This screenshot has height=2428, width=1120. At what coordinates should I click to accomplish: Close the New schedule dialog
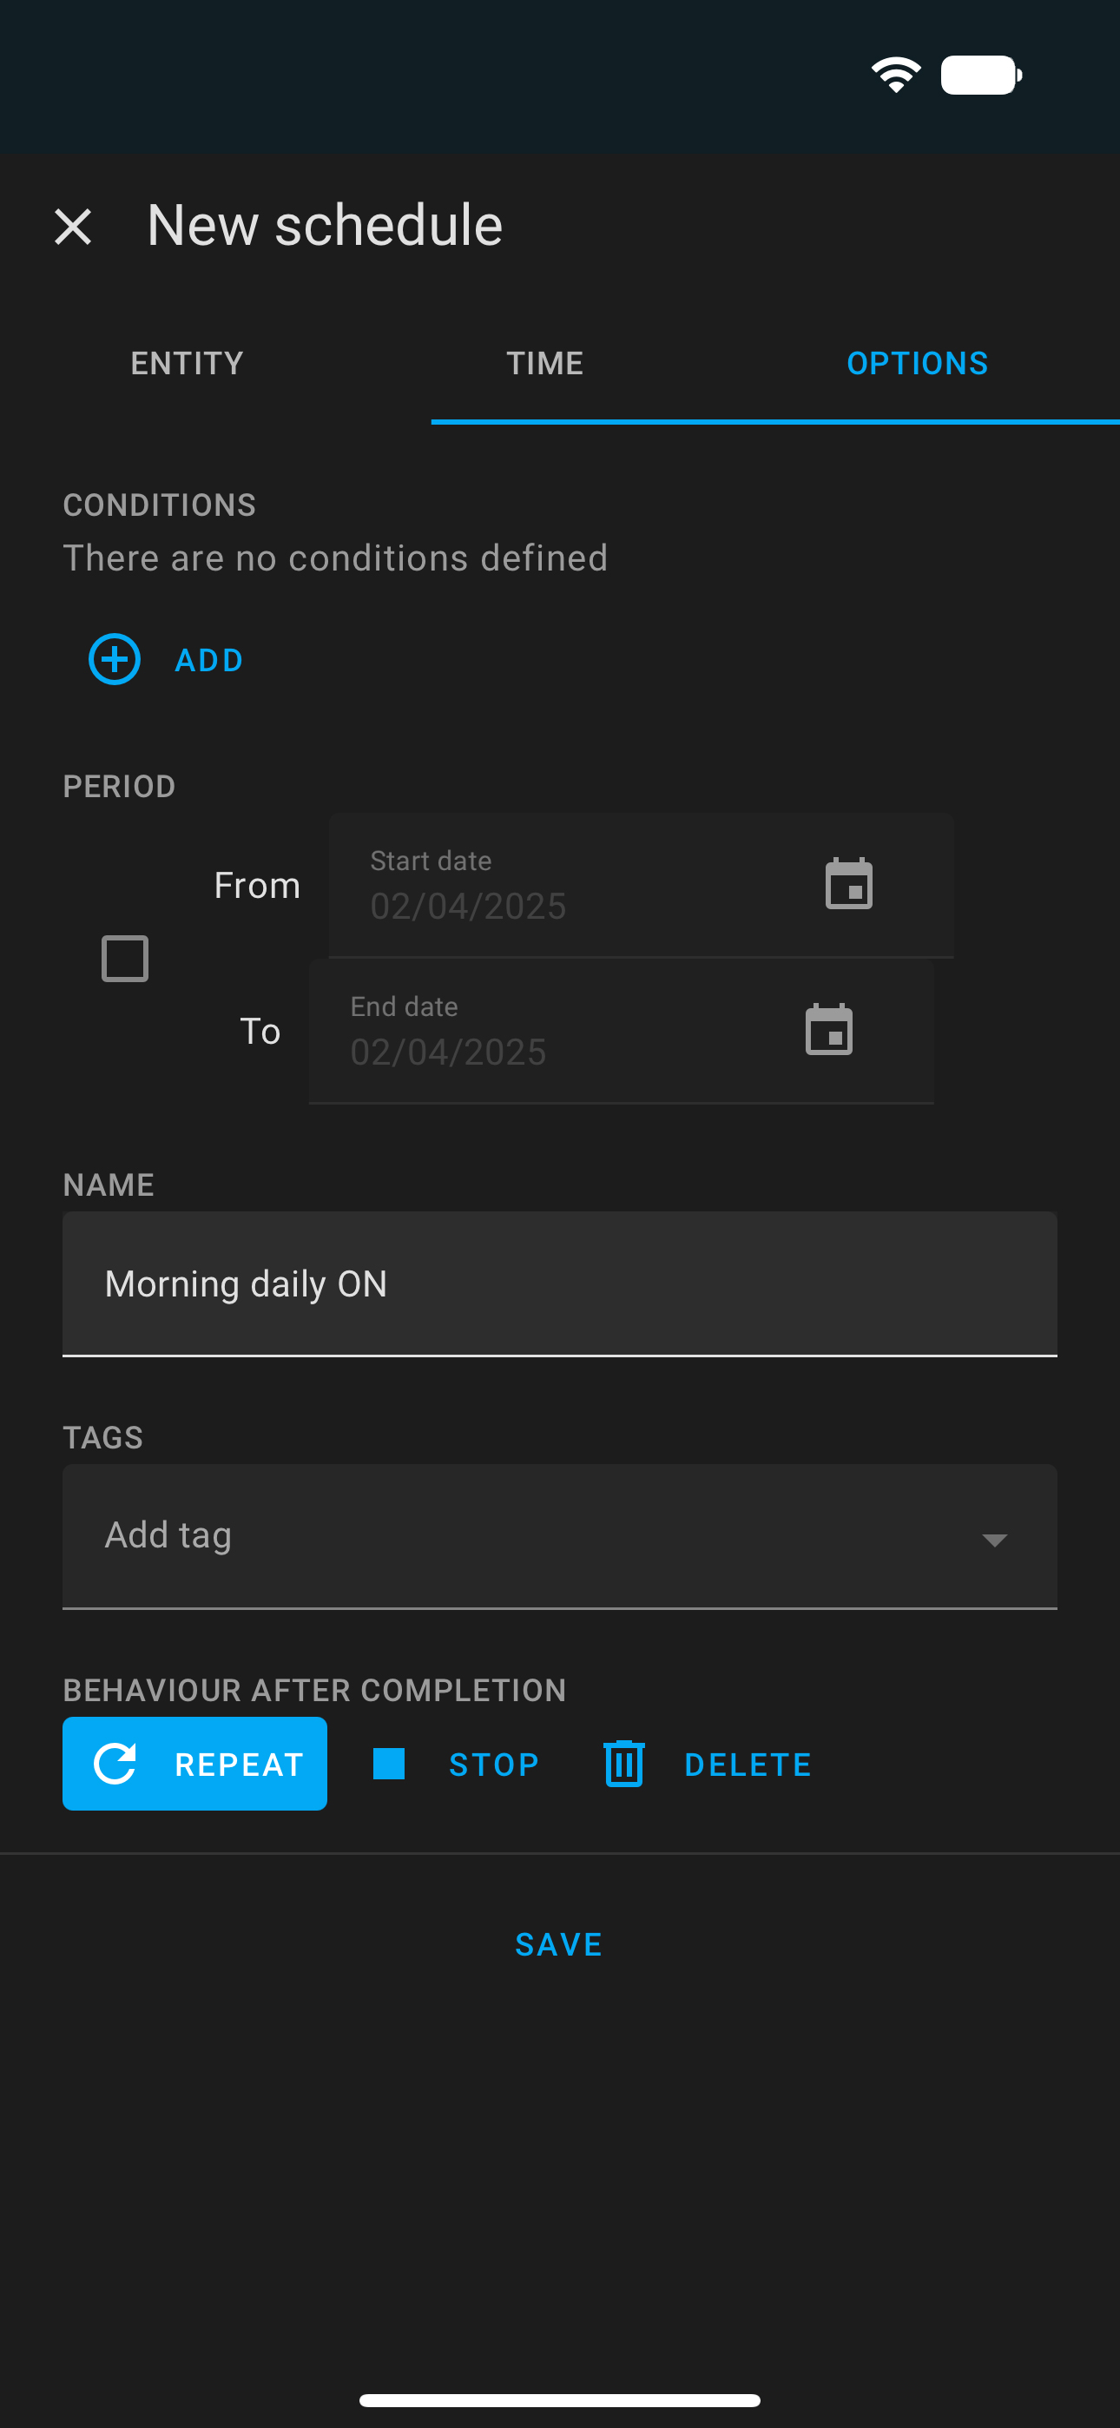[x=73, y=228]
